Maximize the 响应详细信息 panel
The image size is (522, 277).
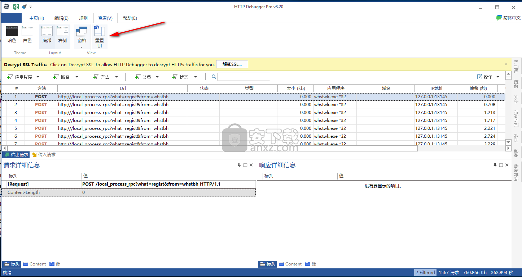(x=501, y=165)
